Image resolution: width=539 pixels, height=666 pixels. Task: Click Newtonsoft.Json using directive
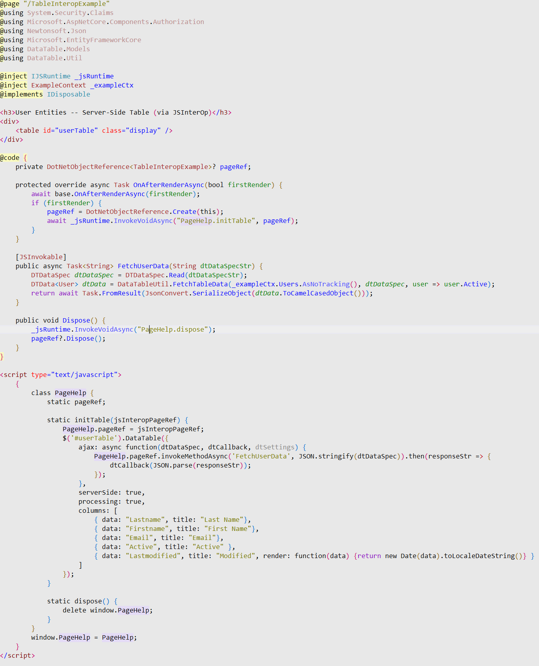coord(56,31)
